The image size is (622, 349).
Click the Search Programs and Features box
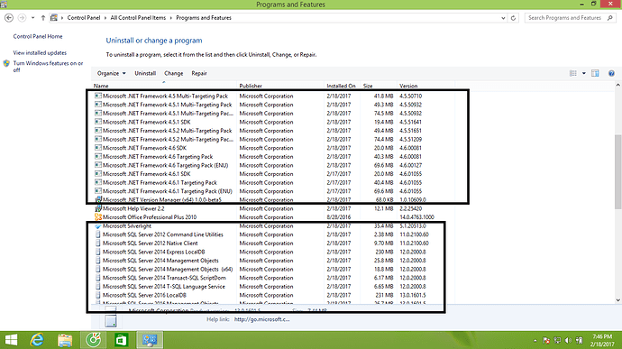(x=571, y=18)
